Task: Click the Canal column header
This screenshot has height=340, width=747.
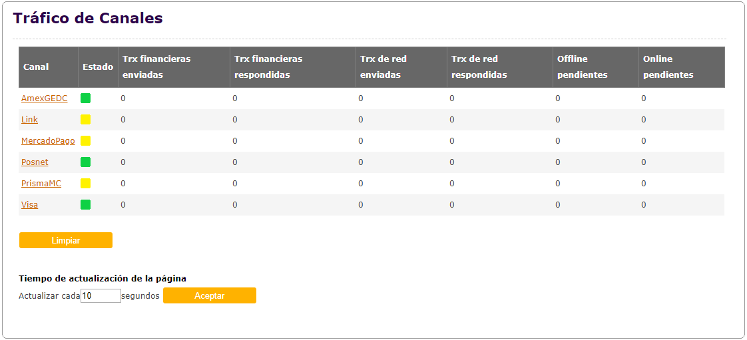Action: 36,67
